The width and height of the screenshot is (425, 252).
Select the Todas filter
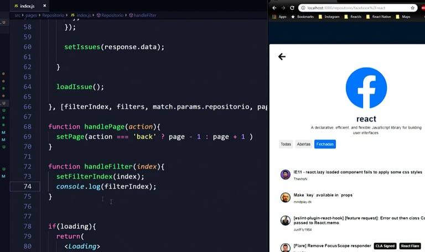[x=286, y=144]
